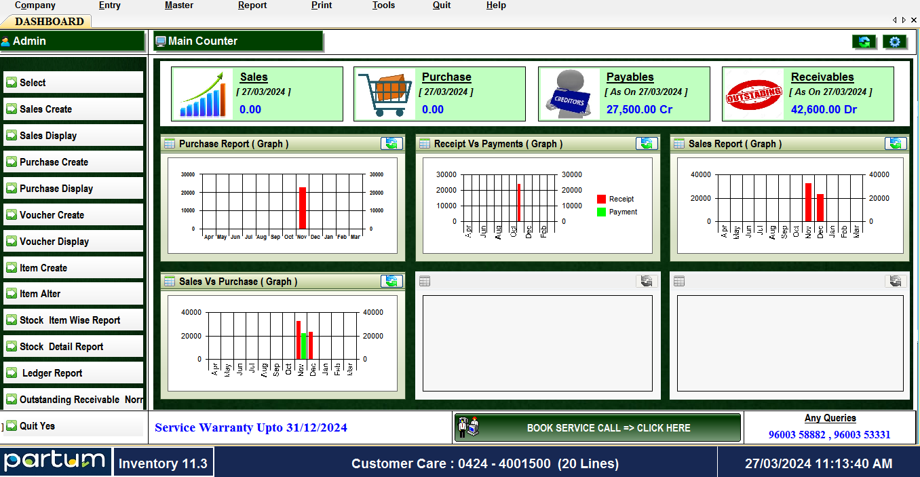
Task: Open the Entry menu
Action: click(x=109, y=5)
